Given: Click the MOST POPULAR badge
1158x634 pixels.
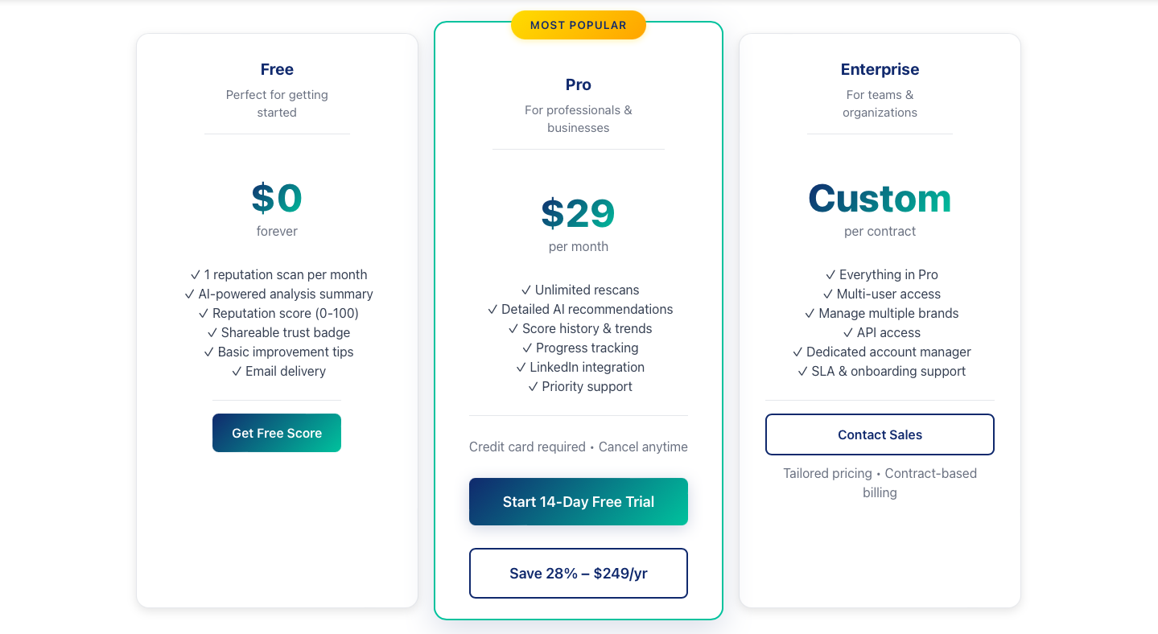Looking at the screenshot, I should click(578, 25).
